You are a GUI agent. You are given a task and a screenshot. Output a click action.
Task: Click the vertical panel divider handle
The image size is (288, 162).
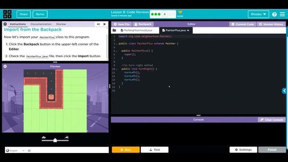point(110,86)
